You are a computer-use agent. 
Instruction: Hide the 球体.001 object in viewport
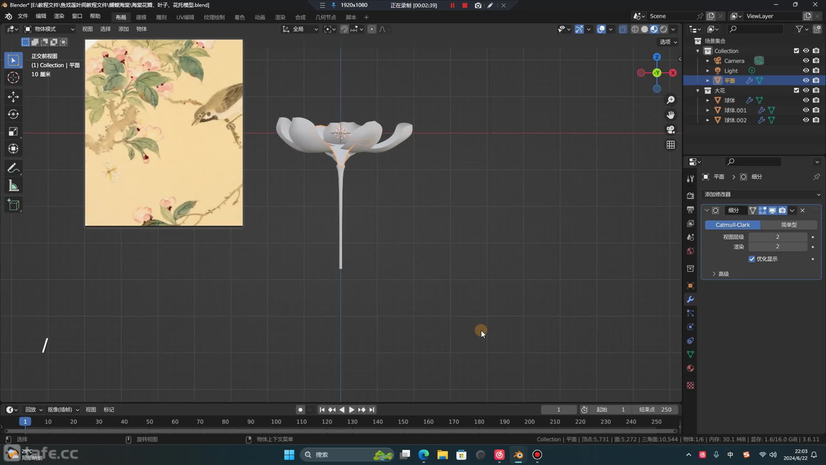tap(806, 110)
